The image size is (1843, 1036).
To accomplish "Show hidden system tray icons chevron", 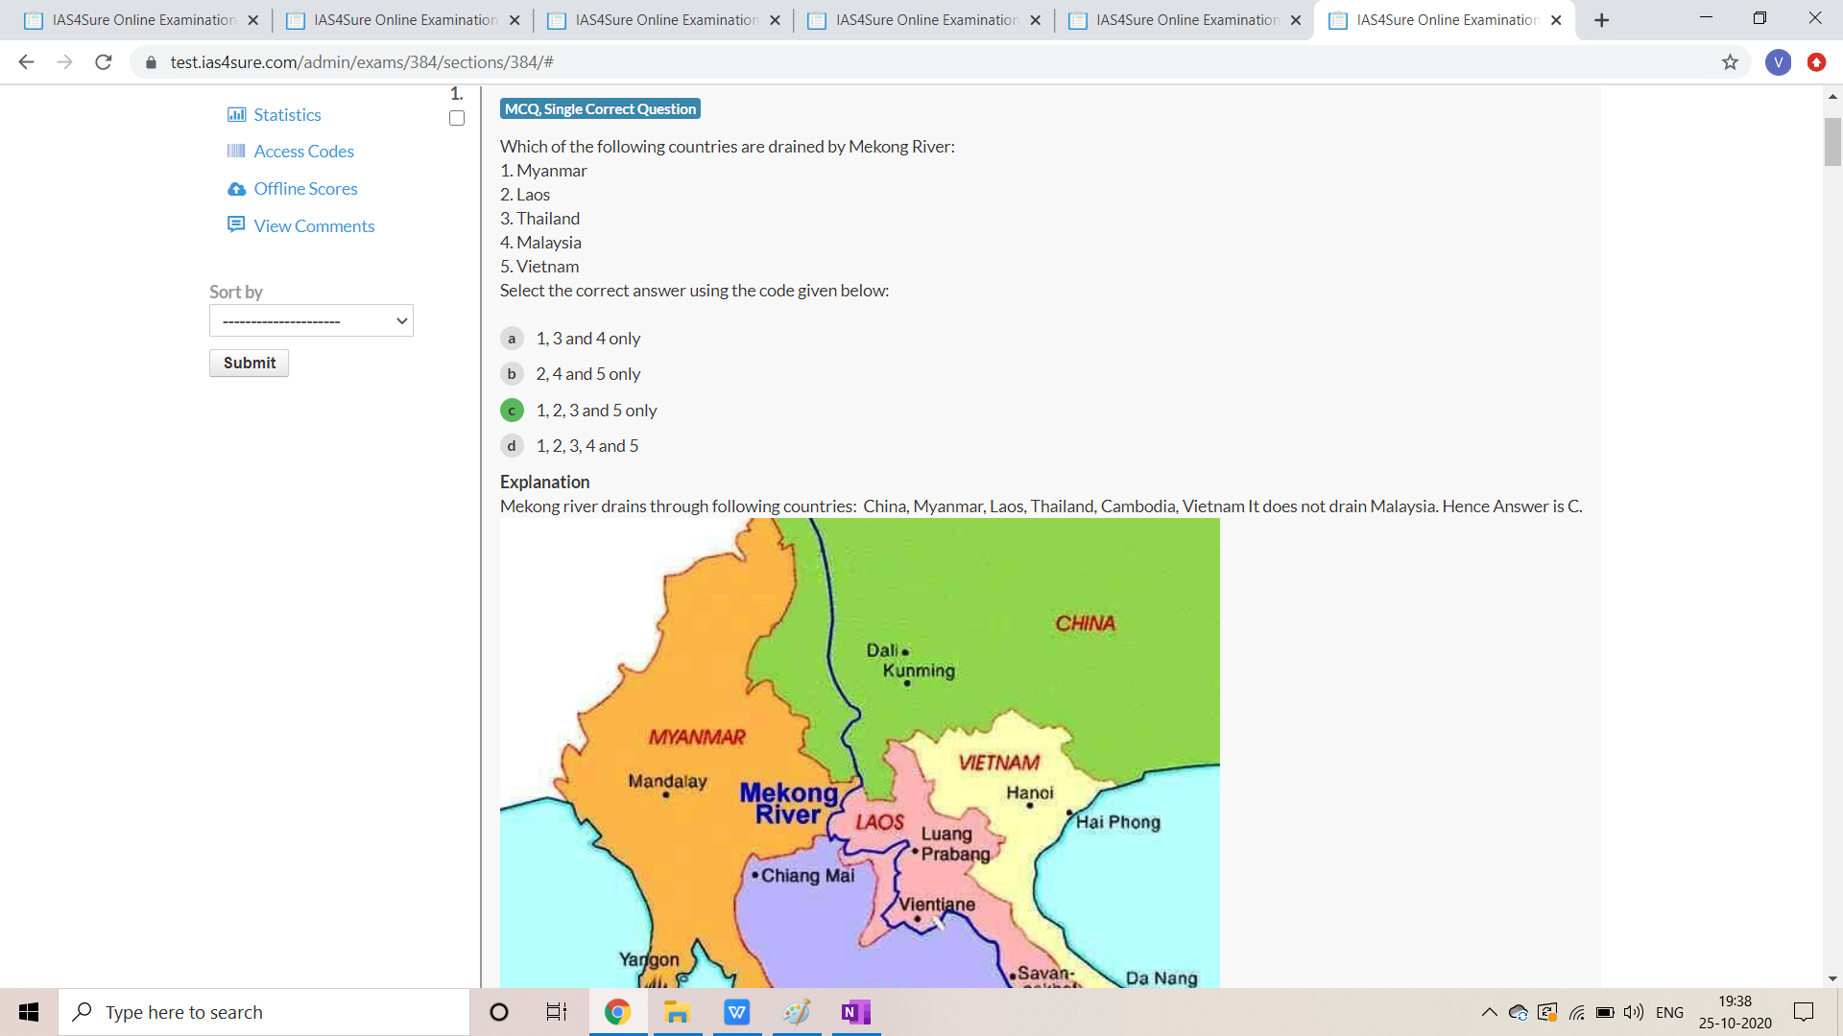I will [1489, 1012].
